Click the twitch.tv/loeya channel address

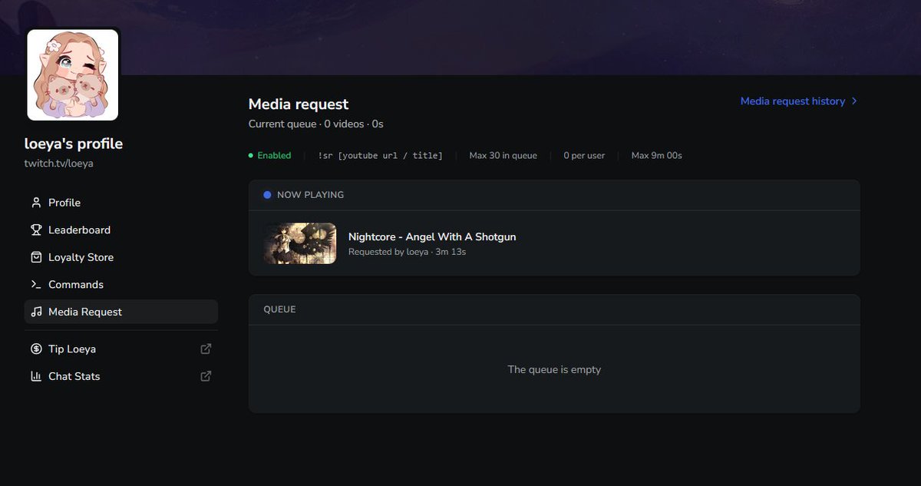(x=59, y=164)
